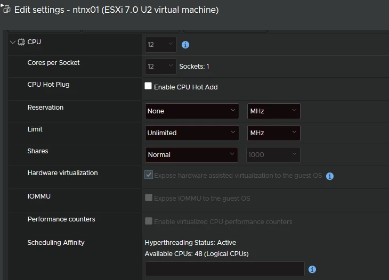Click Available CPUs: 48 (Logical CPUs) text
The height and width of the screenshot is (280, 389).
[x=197, y=254]
